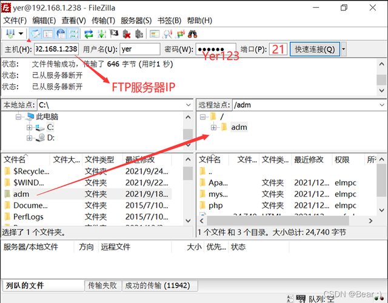
Task: Cancel current operation flag icon
Action: click(114, 34)
